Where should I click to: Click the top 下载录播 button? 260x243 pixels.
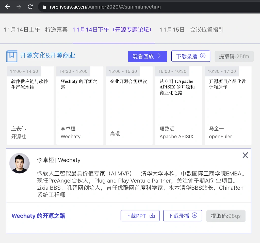coord(191,56)
